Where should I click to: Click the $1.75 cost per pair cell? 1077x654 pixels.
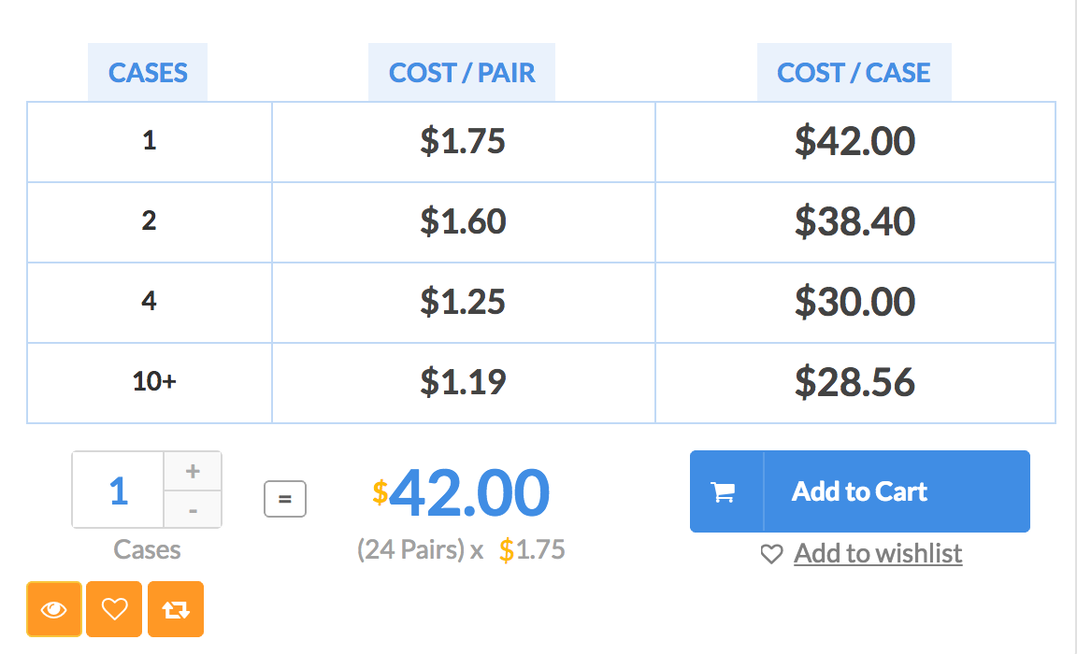click(x=464, y=142)
